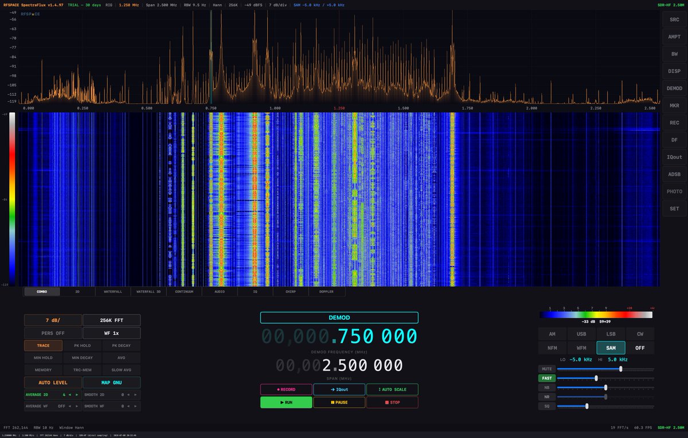The width and height of the screenshot is (688, 438).
Task: Enable PK DECAY trace
Action: [122, 346]
